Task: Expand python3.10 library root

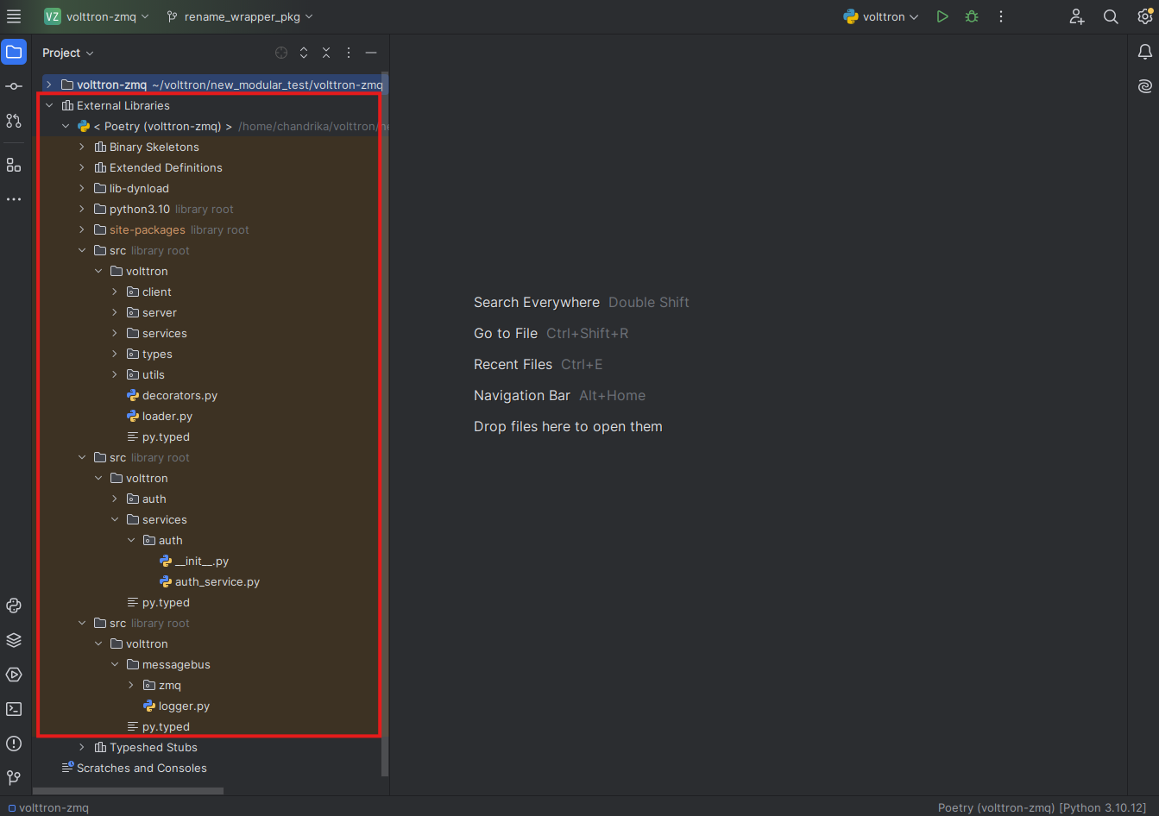Action: [82, 209]
